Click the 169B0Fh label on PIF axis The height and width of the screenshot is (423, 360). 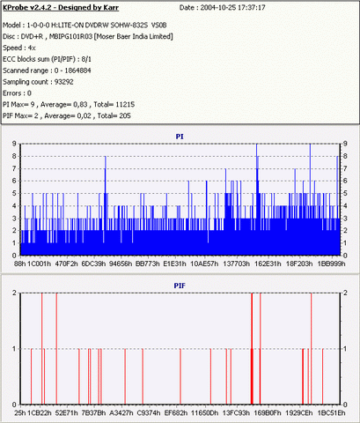click(x=268, y=412)
